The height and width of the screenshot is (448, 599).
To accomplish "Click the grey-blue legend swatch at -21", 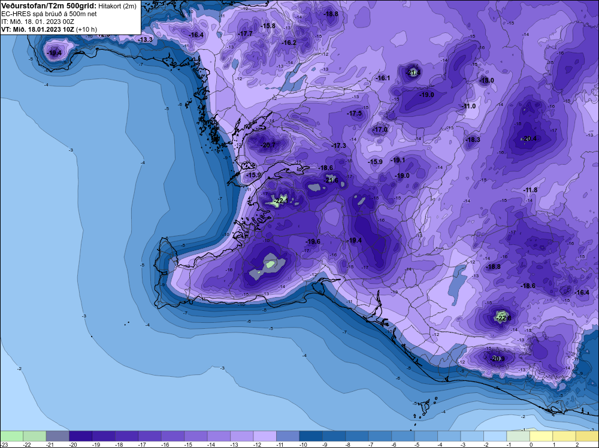I will click(58, 436).
